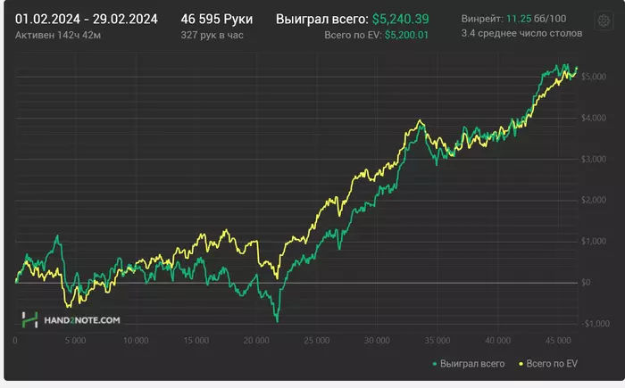Screen dimensions: 625x388
Task: Toggle the yellow Всего по EV legend dot
Action: [521, 364]
